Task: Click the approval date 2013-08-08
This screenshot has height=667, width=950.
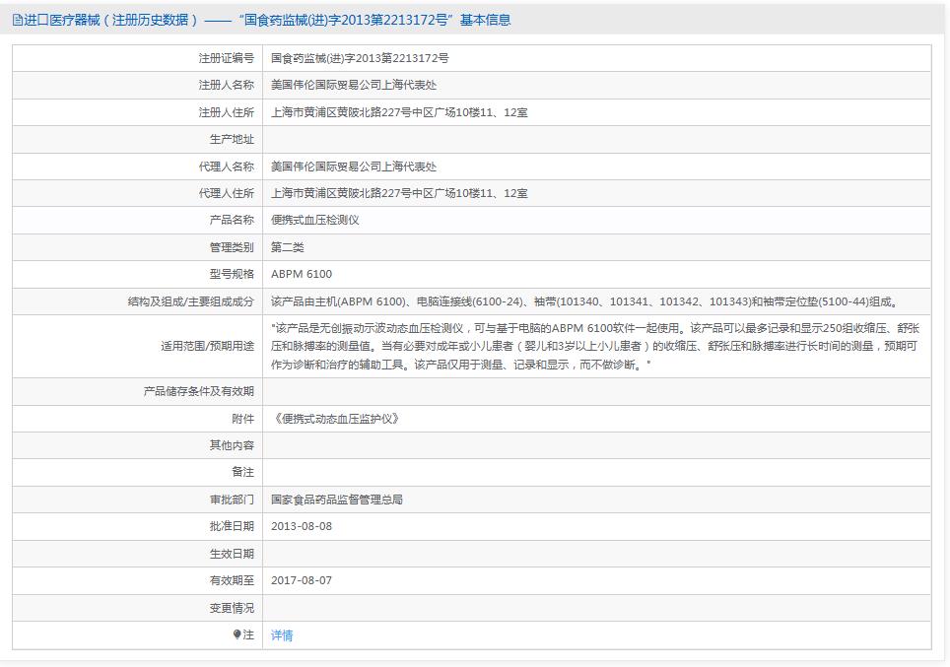Action: click(x=302, y=526)
